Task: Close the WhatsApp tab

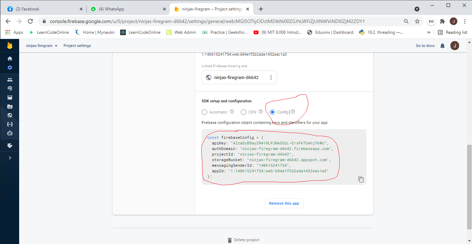Action: pyautogui.click(x=165, y=9)
